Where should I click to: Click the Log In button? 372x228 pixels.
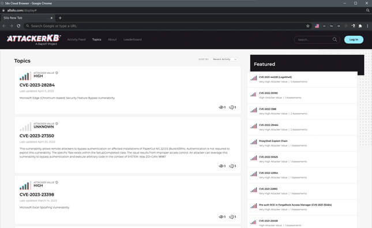[354, 40]
